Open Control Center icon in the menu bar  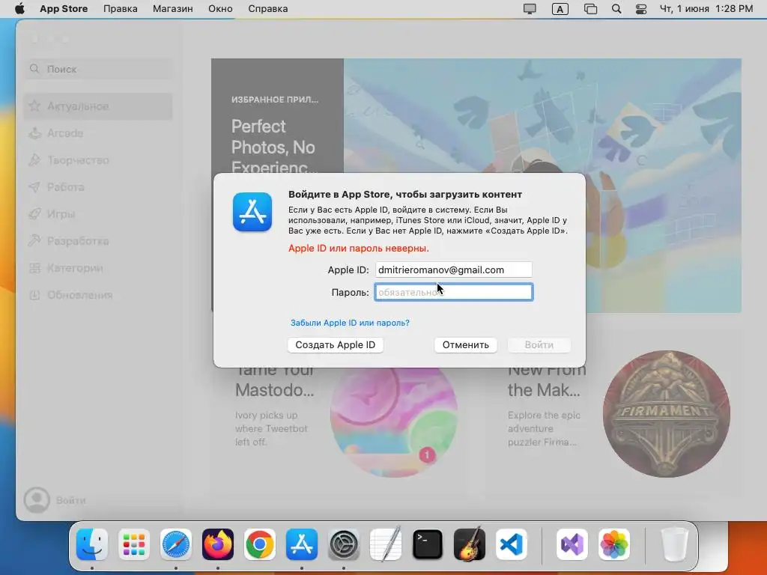pyautogui.click(x=641, y=9)
